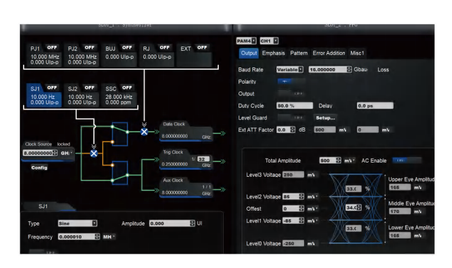Image resolution: width=452 pixels, height=268 pixels.
Task: Click the Data Clock mixer X icon
Action: (144, 132)
